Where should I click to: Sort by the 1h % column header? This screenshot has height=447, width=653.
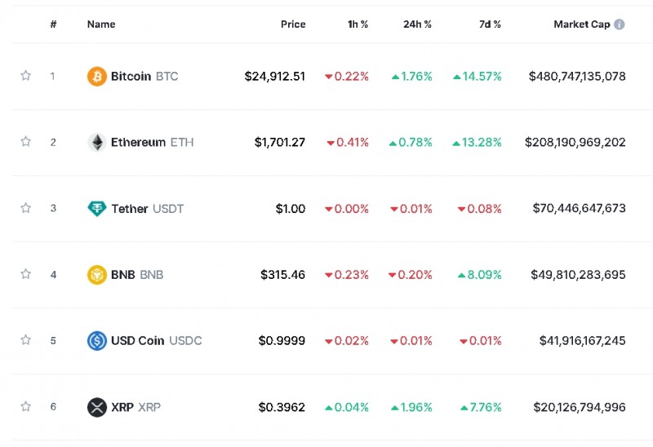tap(358, 24)
